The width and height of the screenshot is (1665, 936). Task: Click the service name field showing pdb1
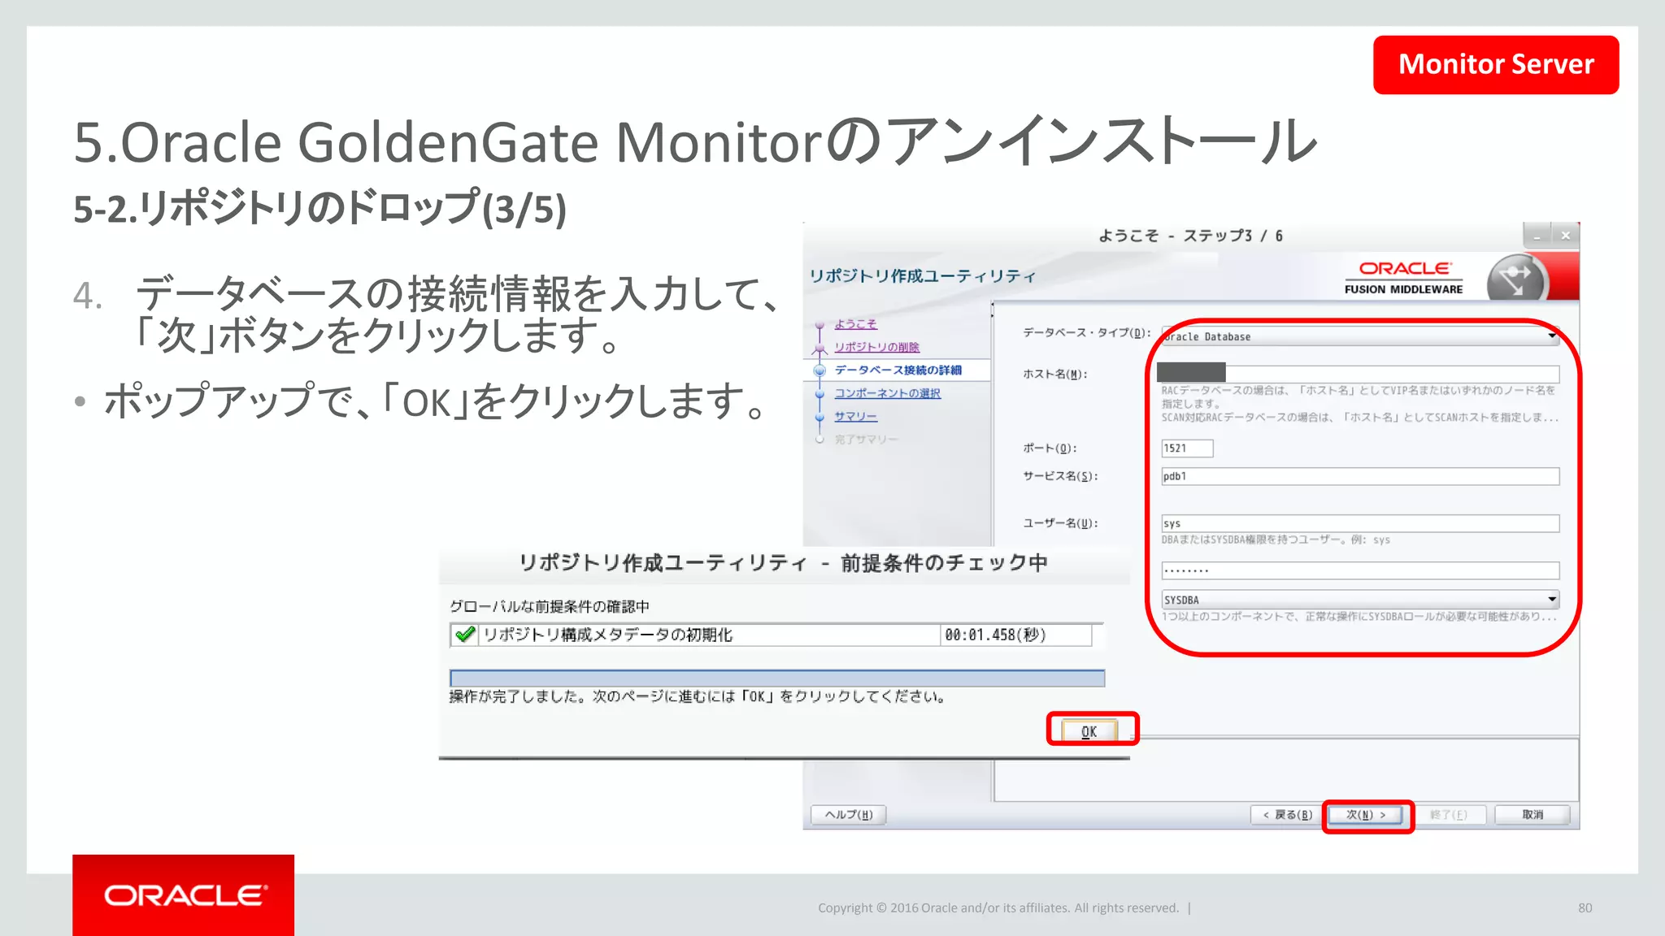[1360, 476]
